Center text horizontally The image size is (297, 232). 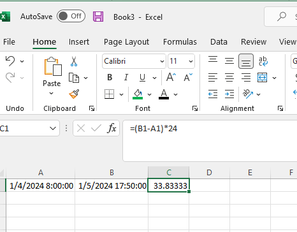(x=229, y=78)
